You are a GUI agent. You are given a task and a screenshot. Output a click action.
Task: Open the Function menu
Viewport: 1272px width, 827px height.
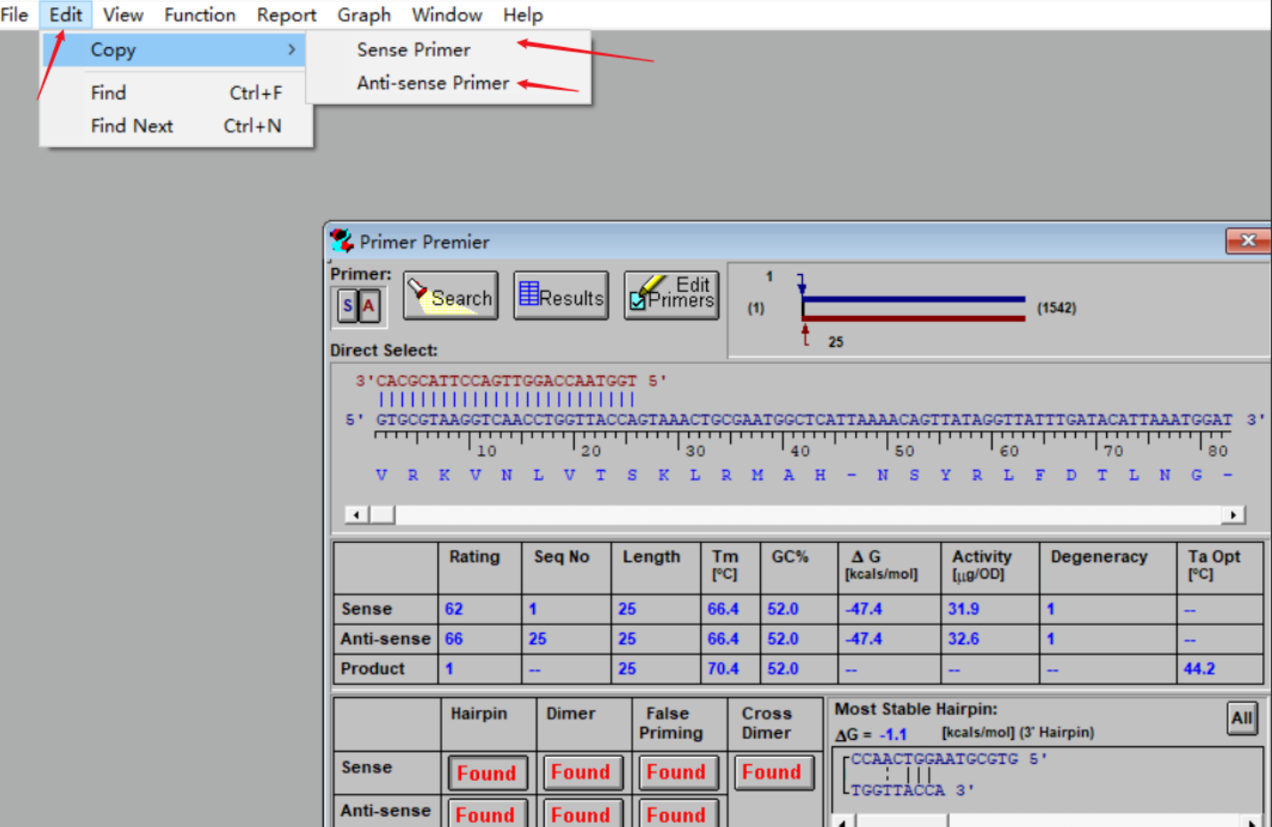point(200,15)
